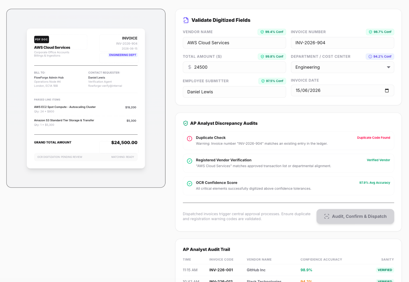Click the 97.5% Conf employee submitter badge
This screenshot has width=409, height=282.
pyautogui.click(x=272, y=81)
